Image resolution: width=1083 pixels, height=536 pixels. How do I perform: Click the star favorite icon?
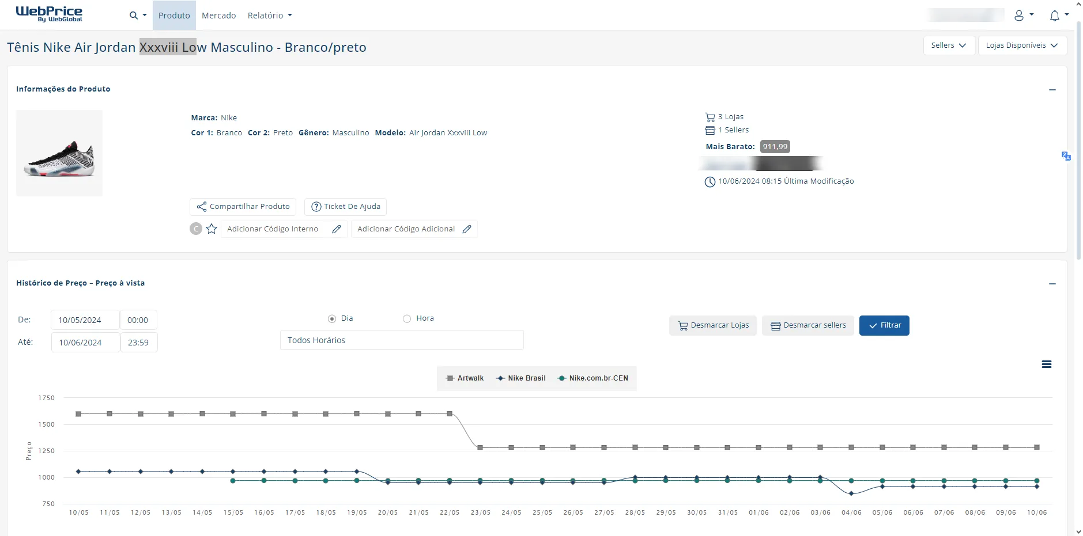tap(212, 229)
